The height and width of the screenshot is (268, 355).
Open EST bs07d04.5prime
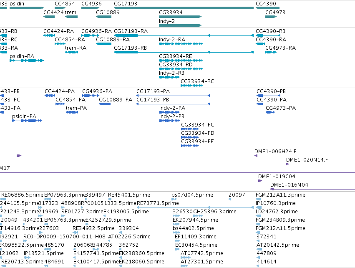tap(192, 195)
